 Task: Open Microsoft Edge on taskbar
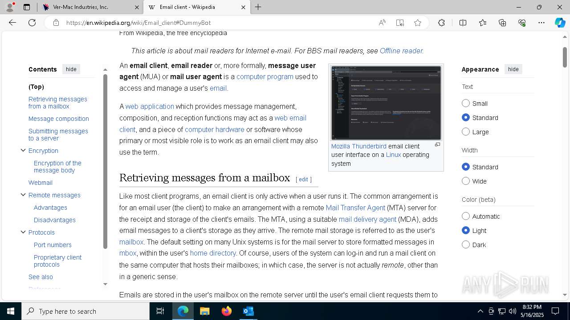pos(183,311)
